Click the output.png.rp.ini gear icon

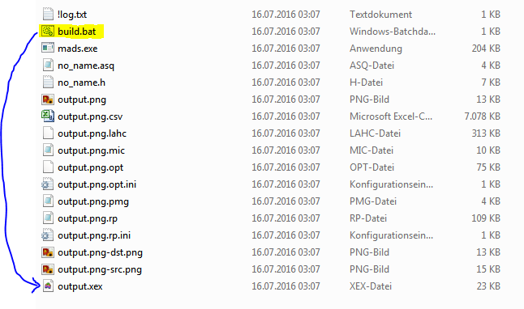pyautogui.click(x=48, y=235)
